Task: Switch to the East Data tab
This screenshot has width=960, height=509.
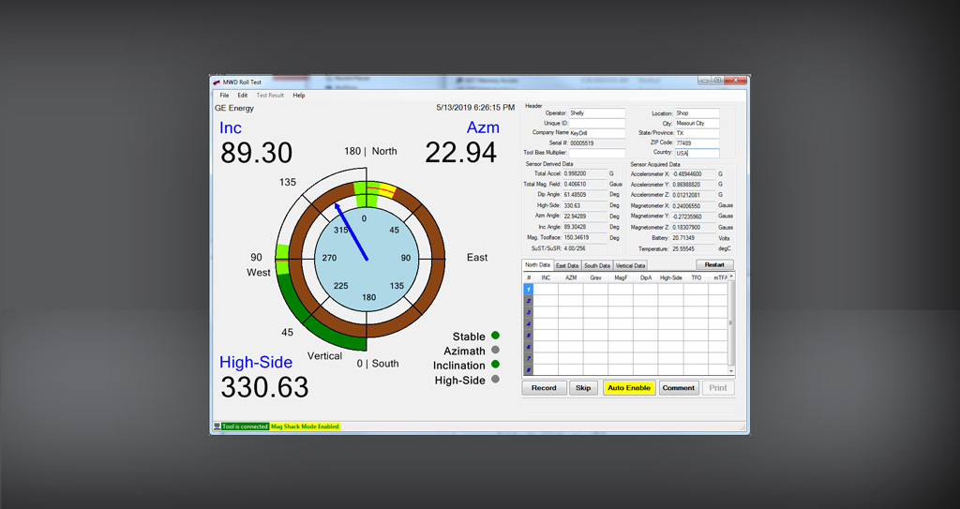Action: click(x=567, y=266)
